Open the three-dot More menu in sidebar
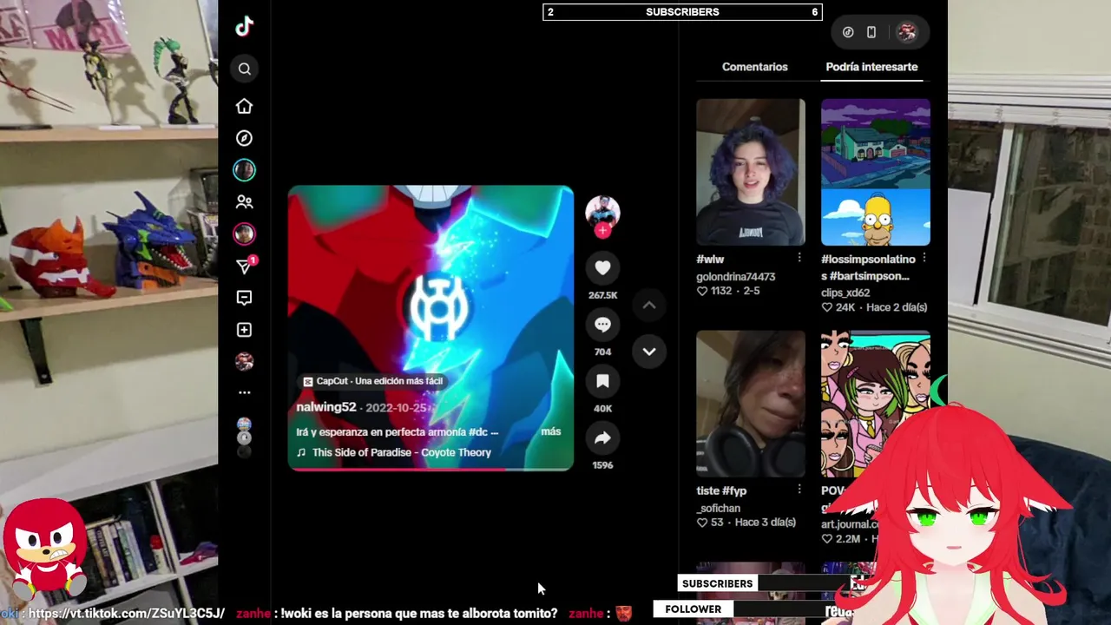Image resolution: width=1111 pixels, height=625 pixels. [245, 392]
